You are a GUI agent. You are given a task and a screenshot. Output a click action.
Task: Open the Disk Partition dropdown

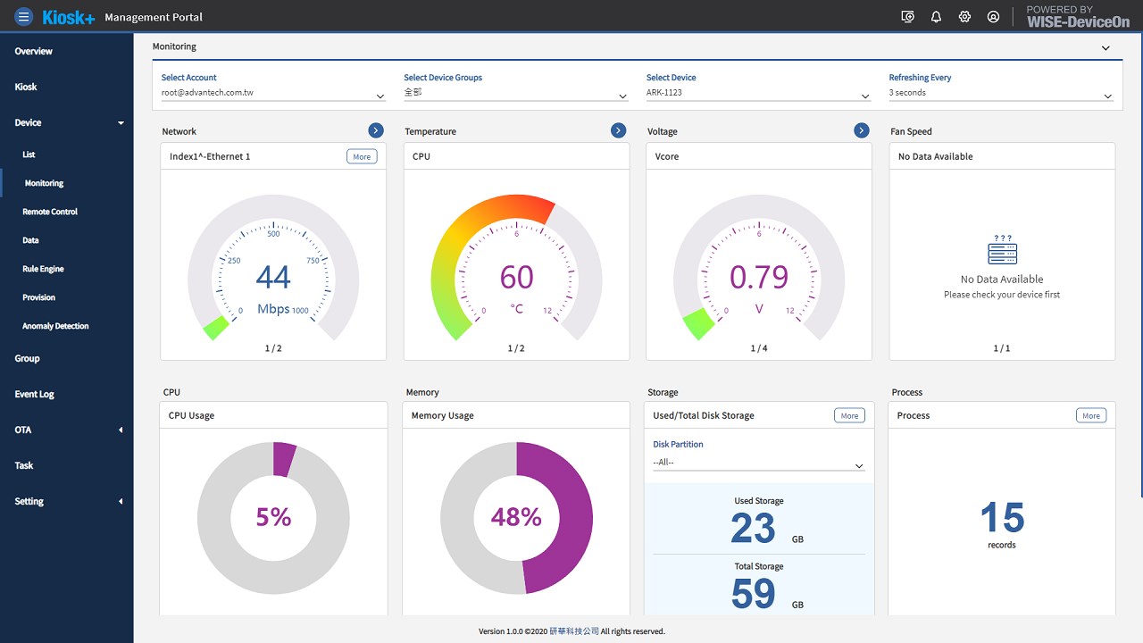point(758,463)
